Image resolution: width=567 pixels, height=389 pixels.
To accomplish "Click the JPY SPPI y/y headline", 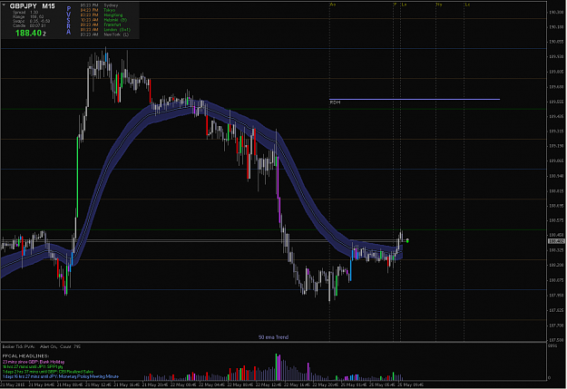I will [x=32, y=366].
